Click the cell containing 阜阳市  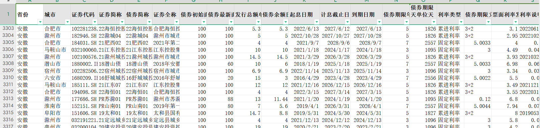tap(57, 113)
